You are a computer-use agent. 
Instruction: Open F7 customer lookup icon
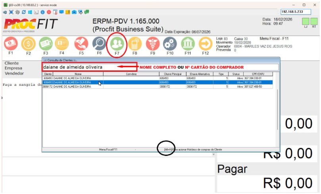click(x=117, y=44)
